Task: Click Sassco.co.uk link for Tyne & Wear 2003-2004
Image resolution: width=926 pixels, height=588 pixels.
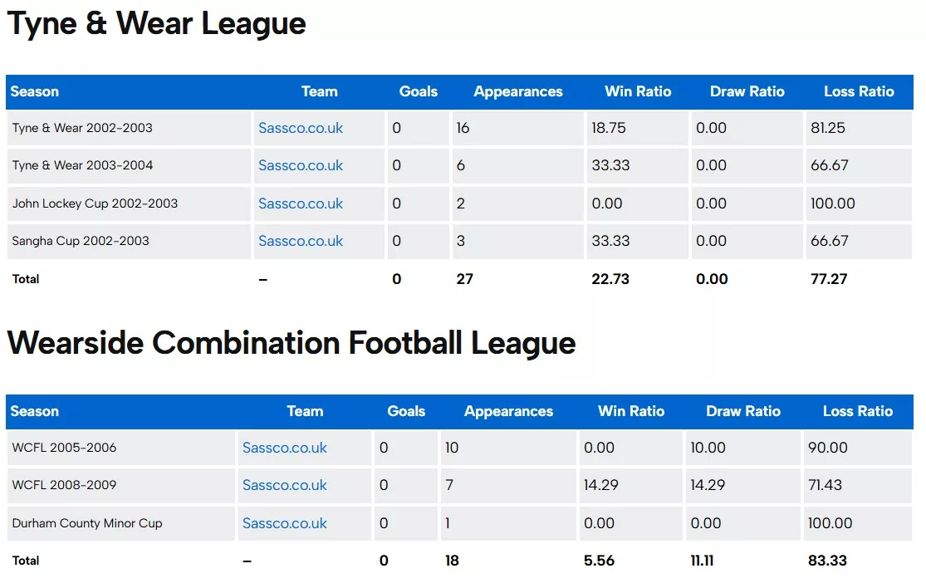Action: click(x=301, y=165)
